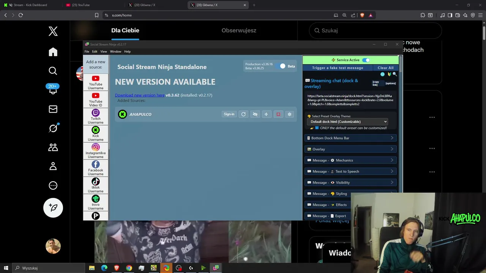486x273 pixels.
Task: Click the [options] link
Action: 390,83
